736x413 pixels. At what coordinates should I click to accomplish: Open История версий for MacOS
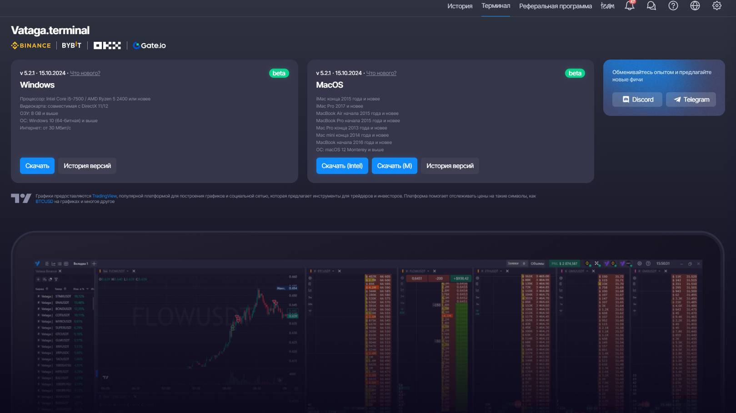(x=450, y=166)
